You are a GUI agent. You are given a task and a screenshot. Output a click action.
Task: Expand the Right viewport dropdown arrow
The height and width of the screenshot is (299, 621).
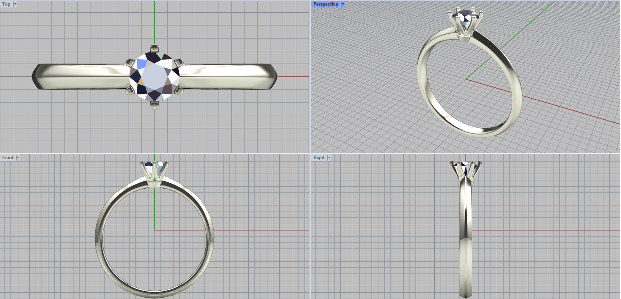tap(329, 158)
